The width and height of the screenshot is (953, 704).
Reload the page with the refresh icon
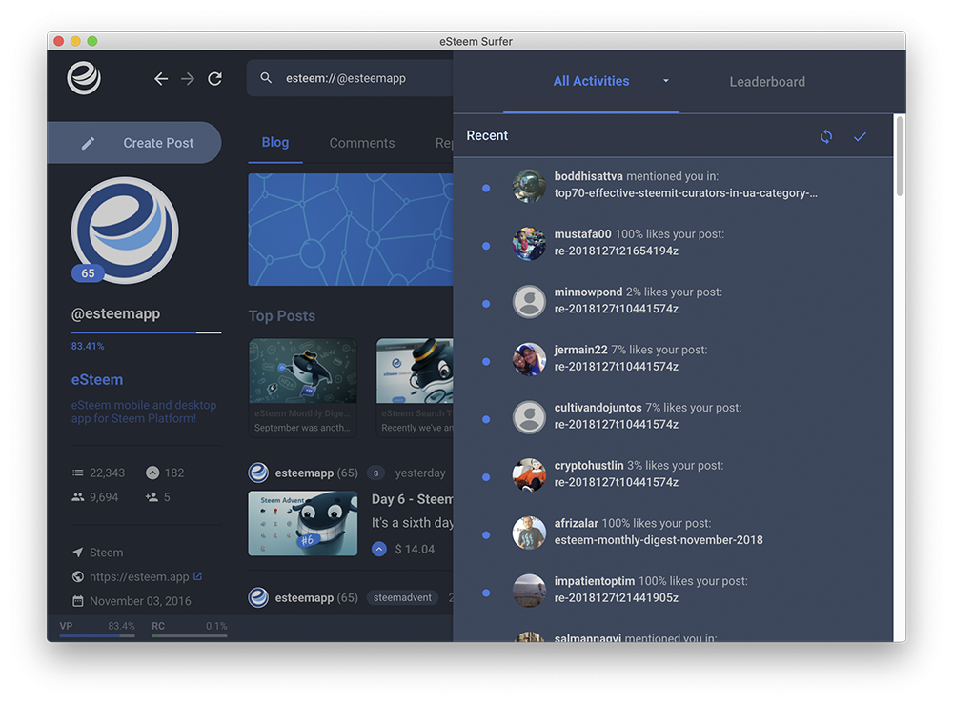click(214, 79)
